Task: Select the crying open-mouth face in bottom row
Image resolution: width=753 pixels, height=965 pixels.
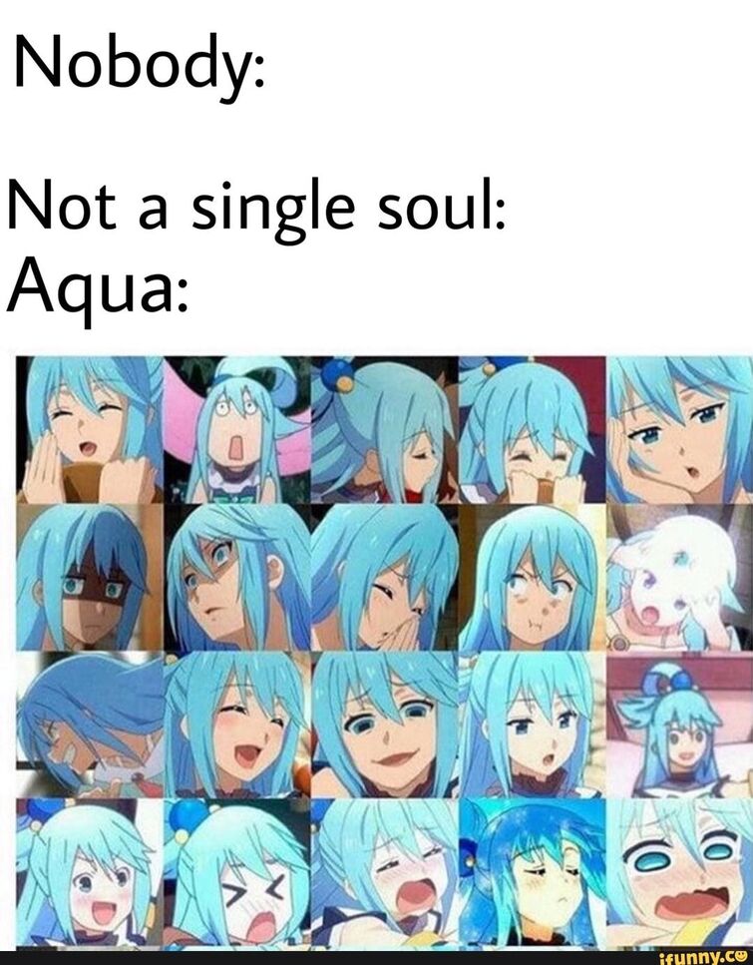Action: pyautogui.click(x=385, y=872)
